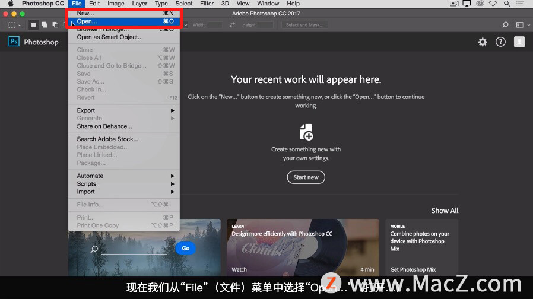The width and height of the screenshot is (533, 299).
Task: Click the Show All link
Action: tap(445, 211)
